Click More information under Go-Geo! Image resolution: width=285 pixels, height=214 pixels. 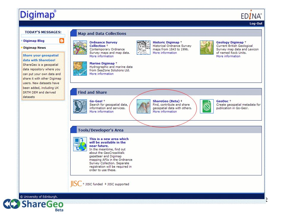(102, 111)
